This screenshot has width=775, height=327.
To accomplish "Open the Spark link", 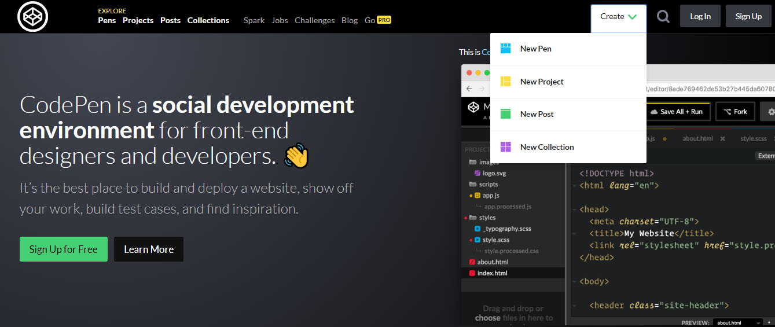I will [x=254, y=20].
